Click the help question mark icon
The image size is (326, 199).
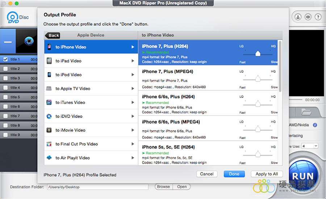(318, 17)
